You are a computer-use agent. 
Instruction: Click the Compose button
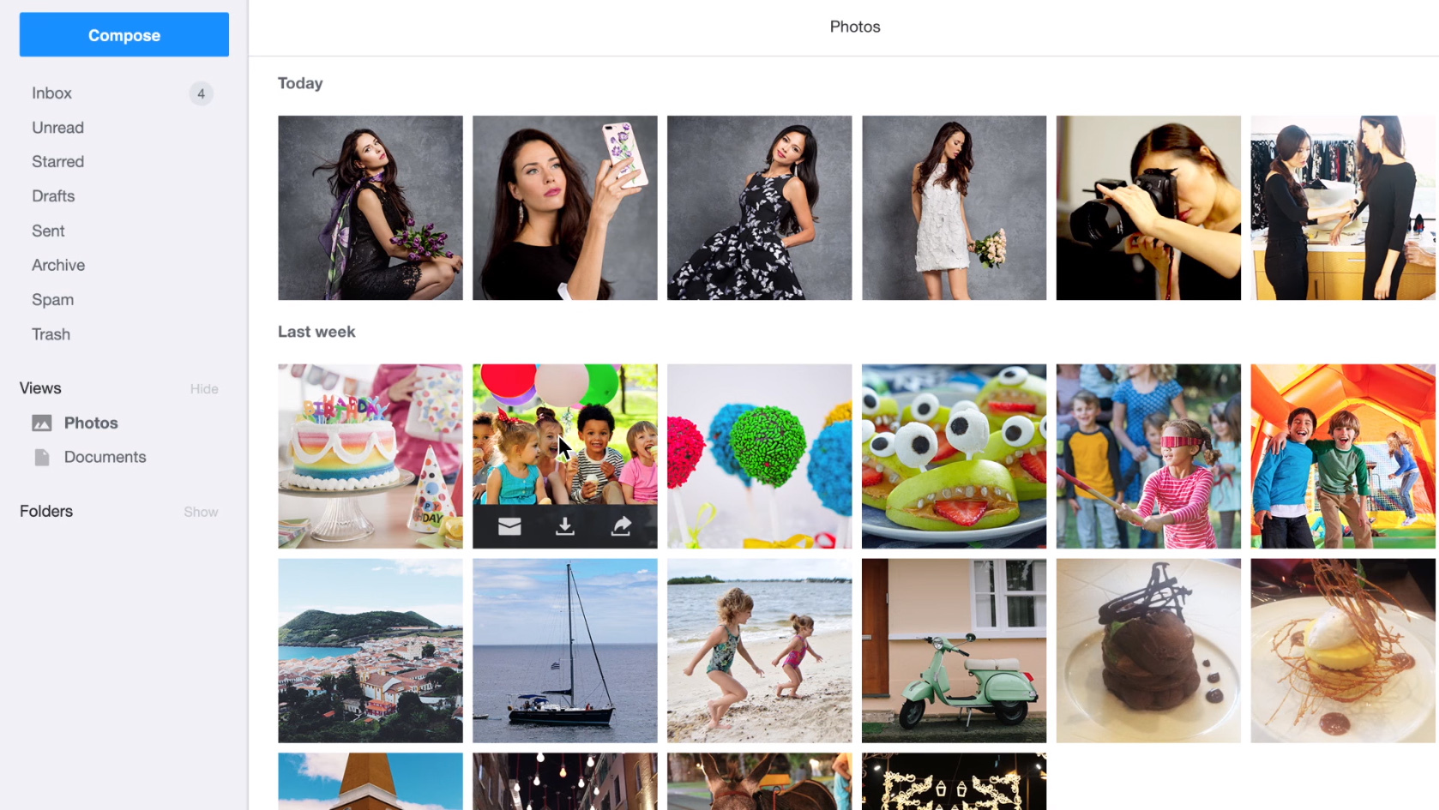click(124, 35)
